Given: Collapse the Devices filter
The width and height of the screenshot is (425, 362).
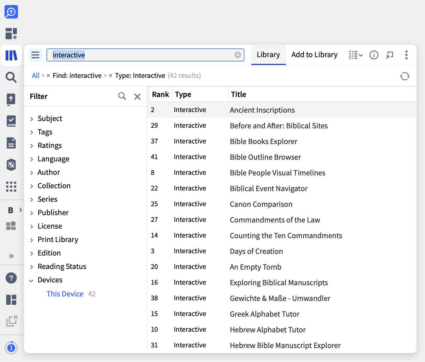Looking at the screenshot, I should [x=31, y=280].
